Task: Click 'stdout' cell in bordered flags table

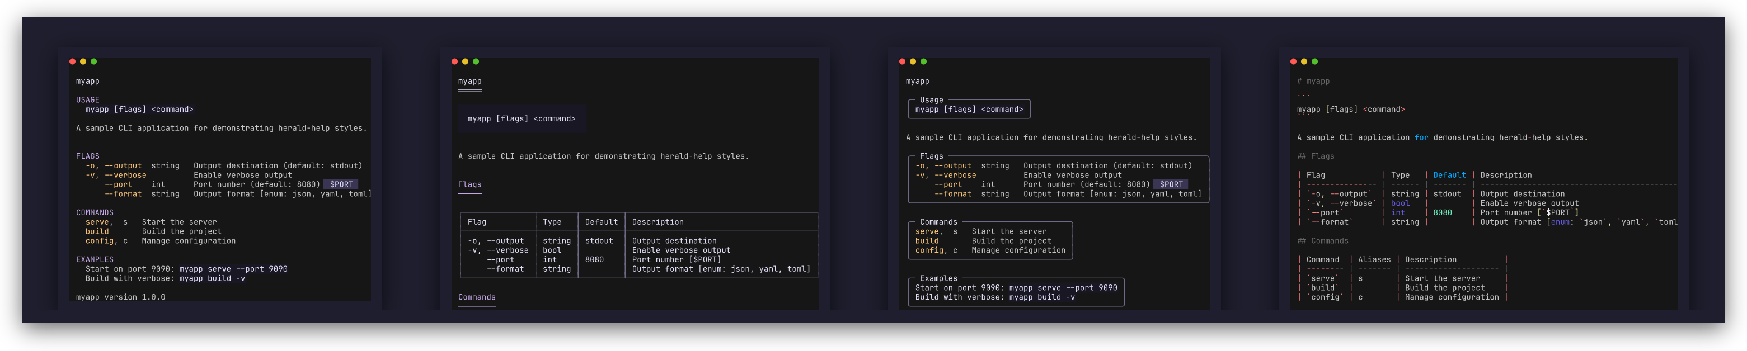Action: [599, 240]
